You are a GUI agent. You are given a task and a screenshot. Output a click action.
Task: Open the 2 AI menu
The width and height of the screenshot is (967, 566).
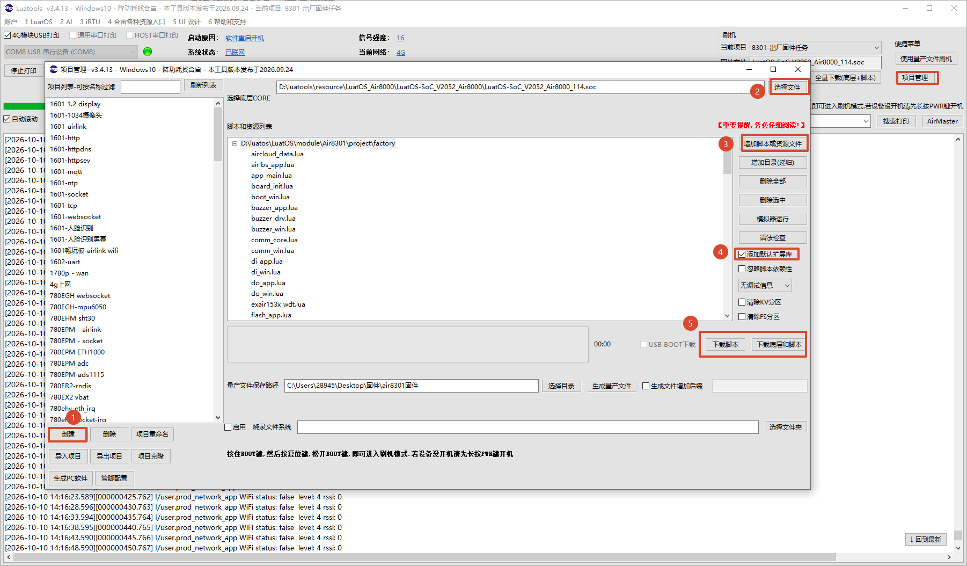click(66, 22)
